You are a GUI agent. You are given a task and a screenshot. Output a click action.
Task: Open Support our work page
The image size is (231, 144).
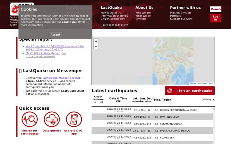[x=181, y=19]
